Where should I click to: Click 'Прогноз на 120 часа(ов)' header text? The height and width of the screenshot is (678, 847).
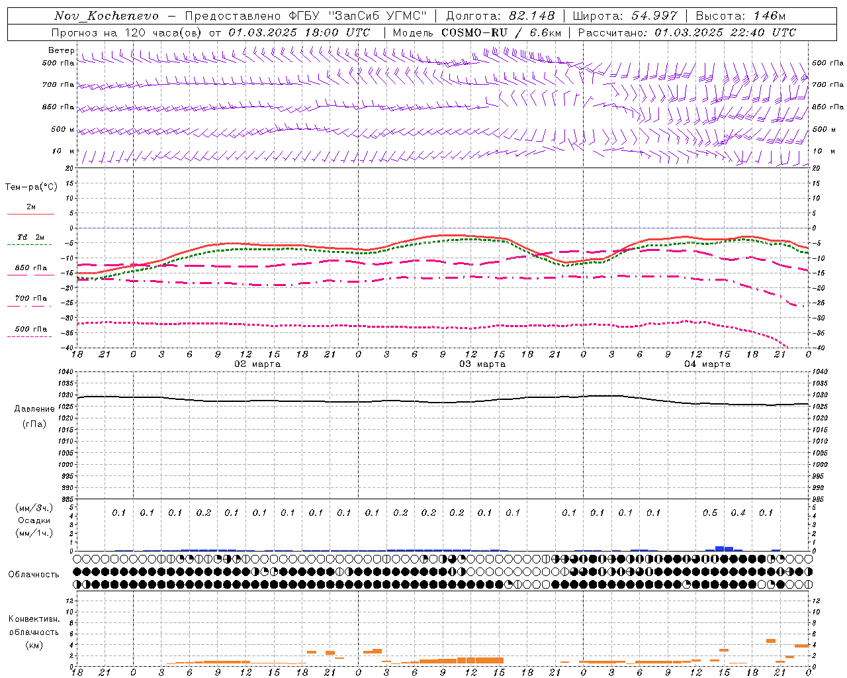pos(126,32)
